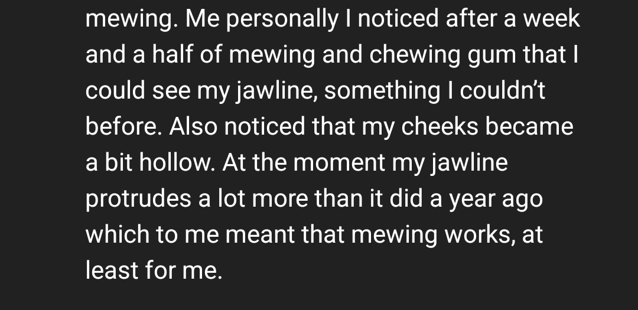Click the word "half" in the second line
Image resolution: width=638 pixels, height=310 pixels.
pyautogui.click(x=172, y=54)
